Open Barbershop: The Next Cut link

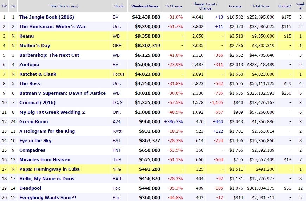pyautogui.click(x=49, y=55)
